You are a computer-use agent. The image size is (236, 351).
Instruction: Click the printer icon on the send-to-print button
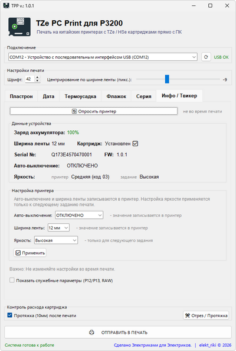91,333
